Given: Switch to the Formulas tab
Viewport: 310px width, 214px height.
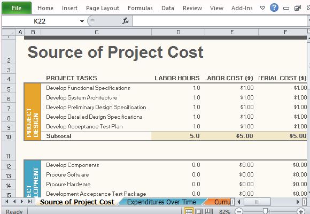Looking at the screenshot, I should [x=140, y=8].
